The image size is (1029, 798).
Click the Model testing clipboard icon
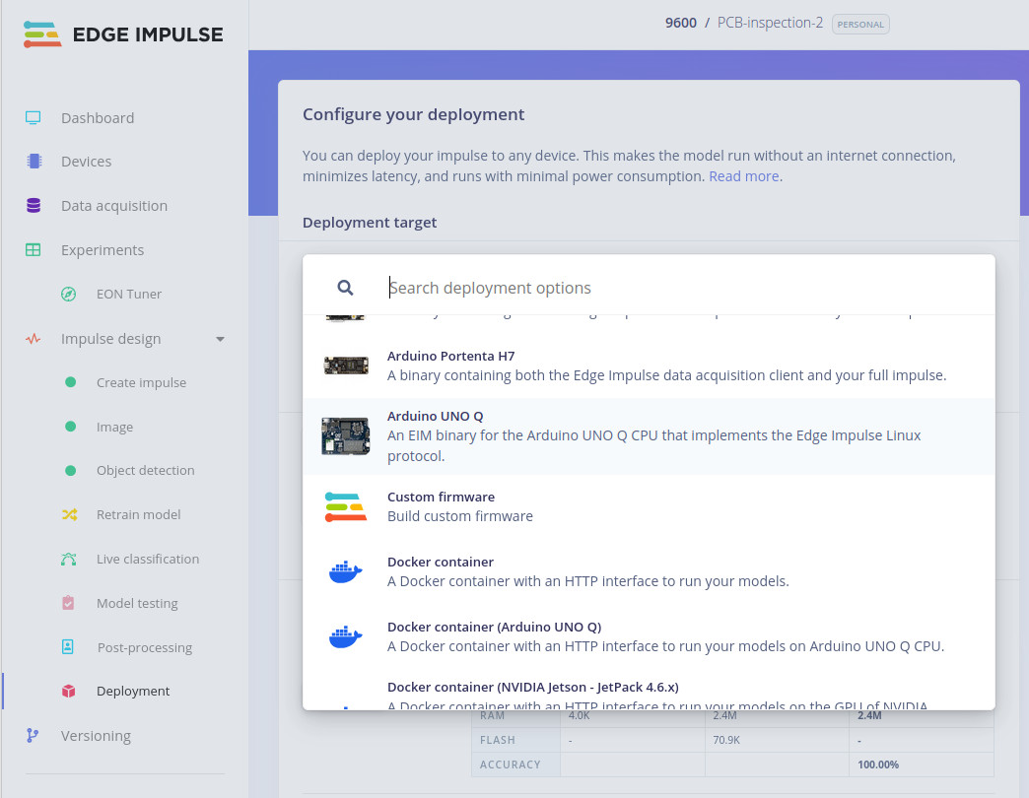[x=68, y=603]
